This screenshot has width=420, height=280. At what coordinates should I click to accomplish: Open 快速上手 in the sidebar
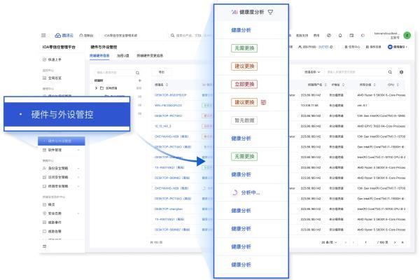click(x=52, y=59)
